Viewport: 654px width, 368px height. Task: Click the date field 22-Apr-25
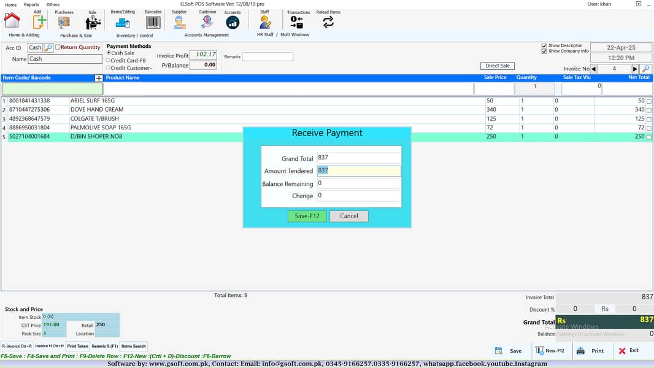[621, 47]
